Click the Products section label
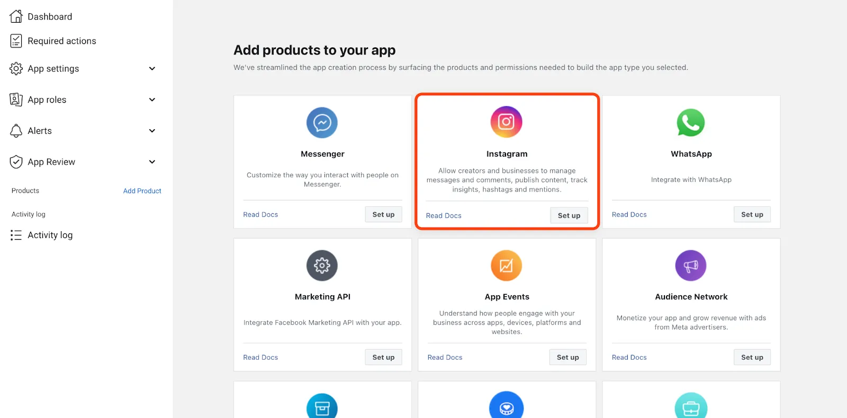The image size is (847, 418). 25,190
